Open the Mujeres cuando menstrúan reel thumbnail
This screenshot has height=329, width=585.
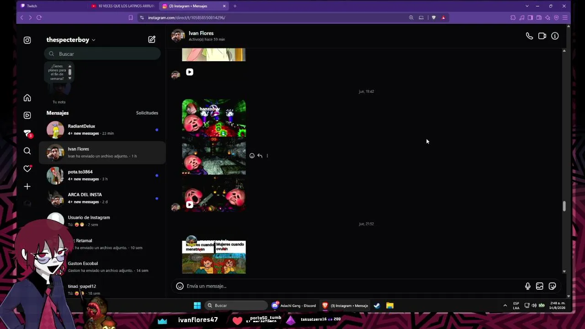click(214, 257)
